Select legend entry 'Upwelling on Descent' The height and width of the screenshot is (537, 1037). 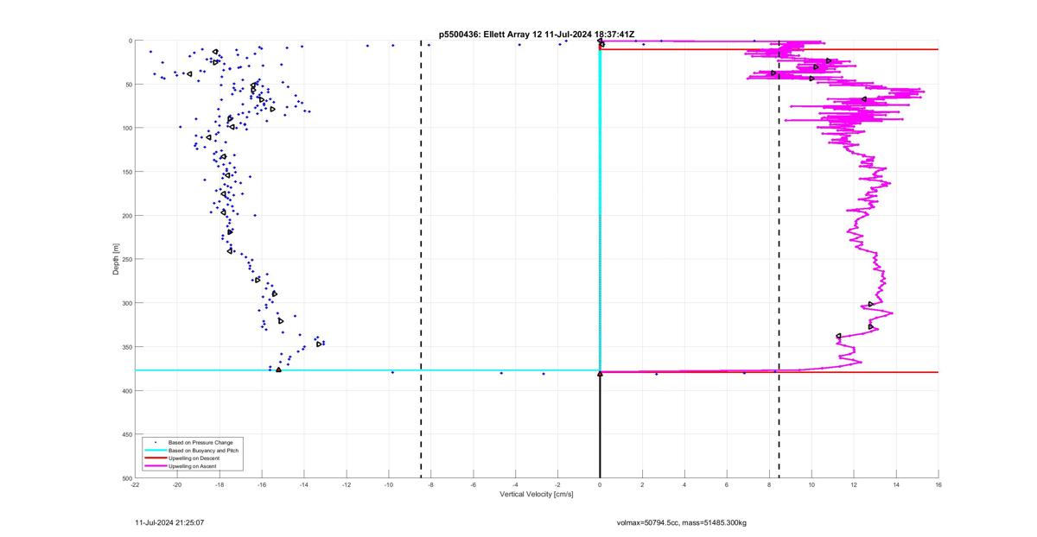(194, 458)
